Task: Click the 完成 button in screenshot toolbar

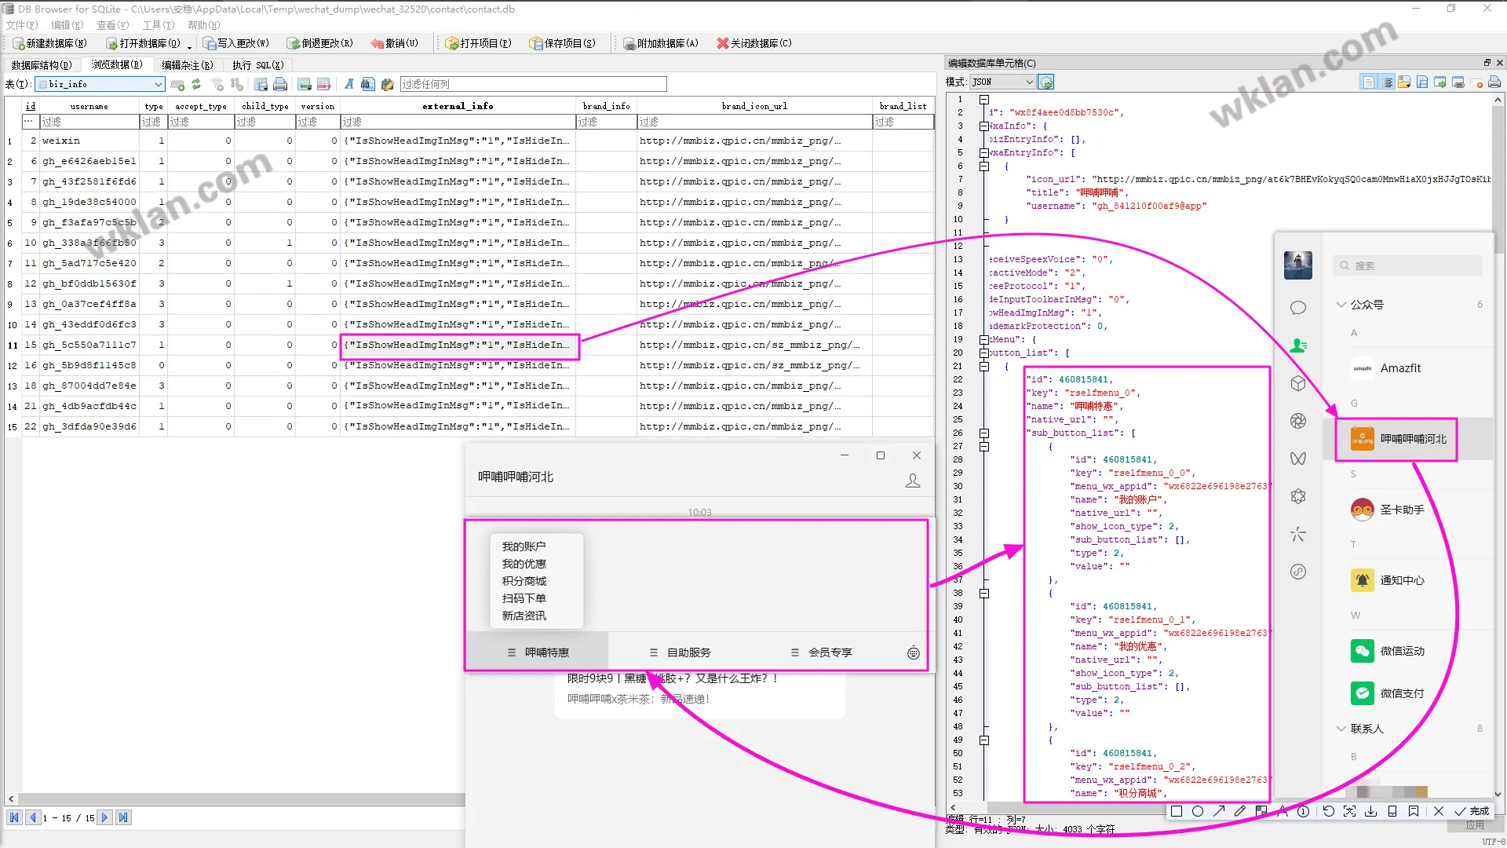Action: [x=1472, y=811]
